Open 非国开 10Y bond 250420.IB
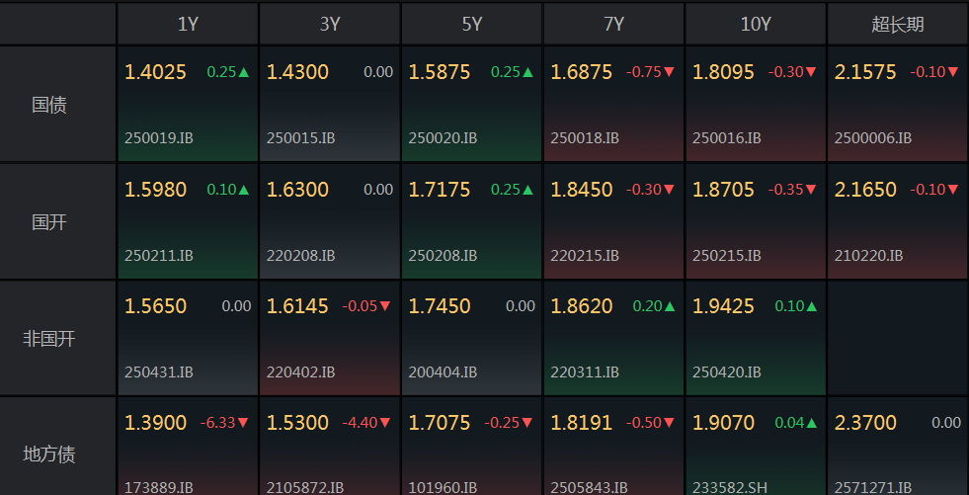 [x=727, y=371]
